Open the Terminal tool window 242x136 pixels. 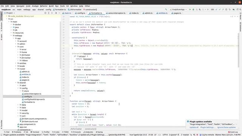point(35,132)
